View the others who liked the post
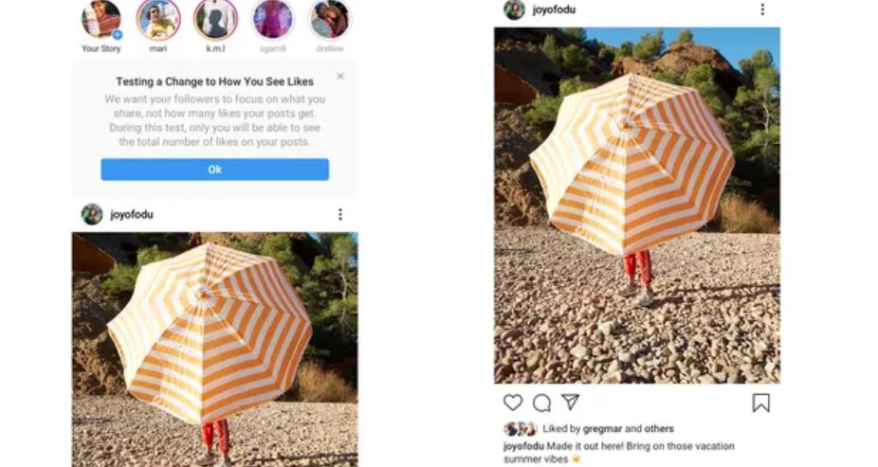 pos(659,429)
